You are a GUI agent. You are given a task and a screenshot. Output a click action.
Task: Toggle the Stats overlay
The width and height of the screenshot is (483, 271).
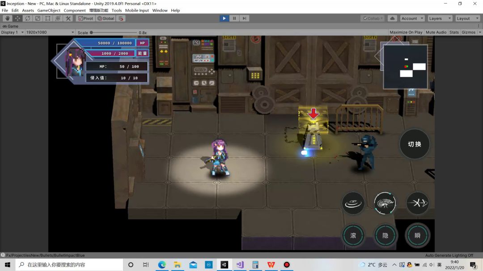[x=454, y=32]
